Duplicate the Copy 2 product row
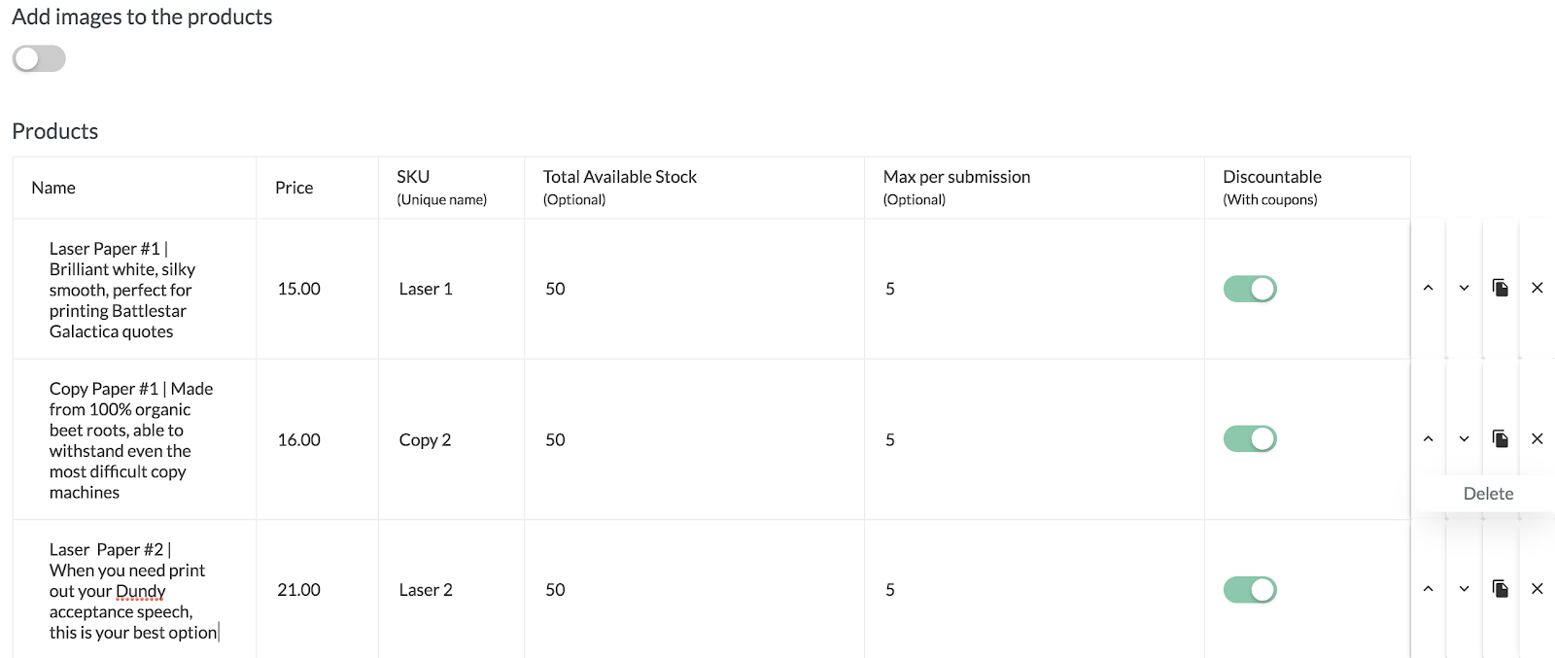 1501,438
